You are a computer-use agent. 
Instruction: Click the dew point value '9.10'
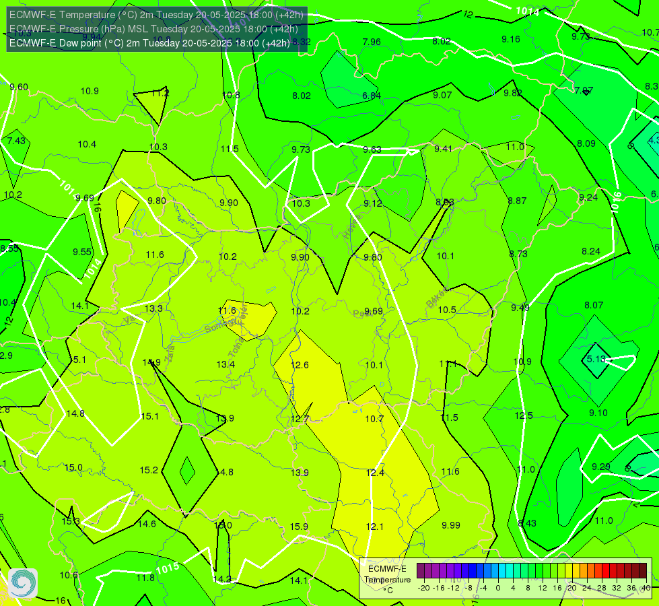tap(598, 413)
